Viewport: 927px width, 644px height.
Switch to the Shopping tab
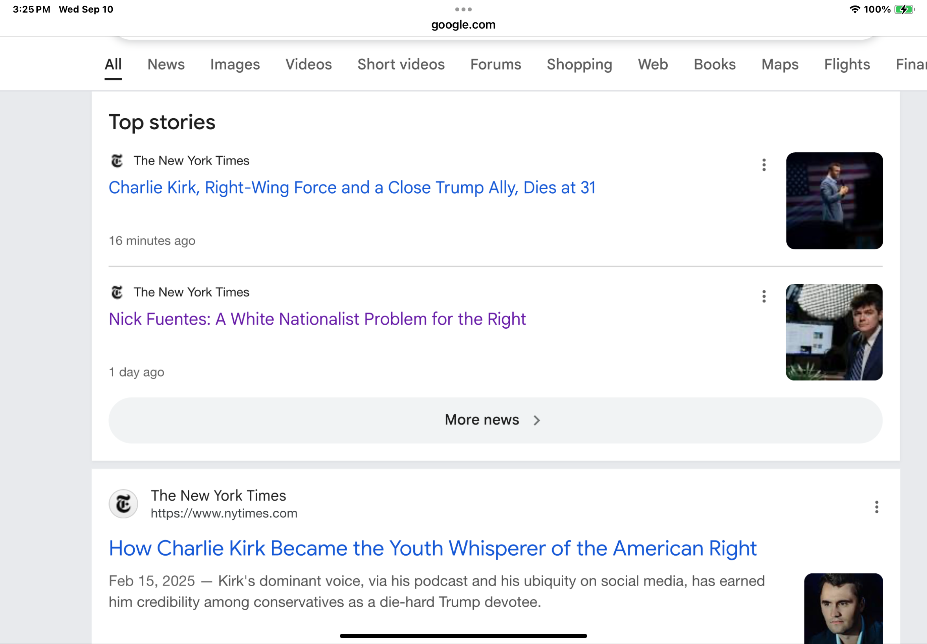[x=579, y=64]
